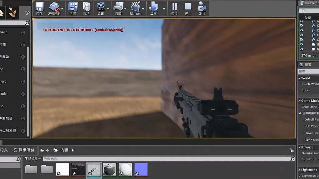Image resolution: width=319 pixels, height=179 pixels.
Task: Click the Build (版本) toolbar icon
Action: pos(153,7)
